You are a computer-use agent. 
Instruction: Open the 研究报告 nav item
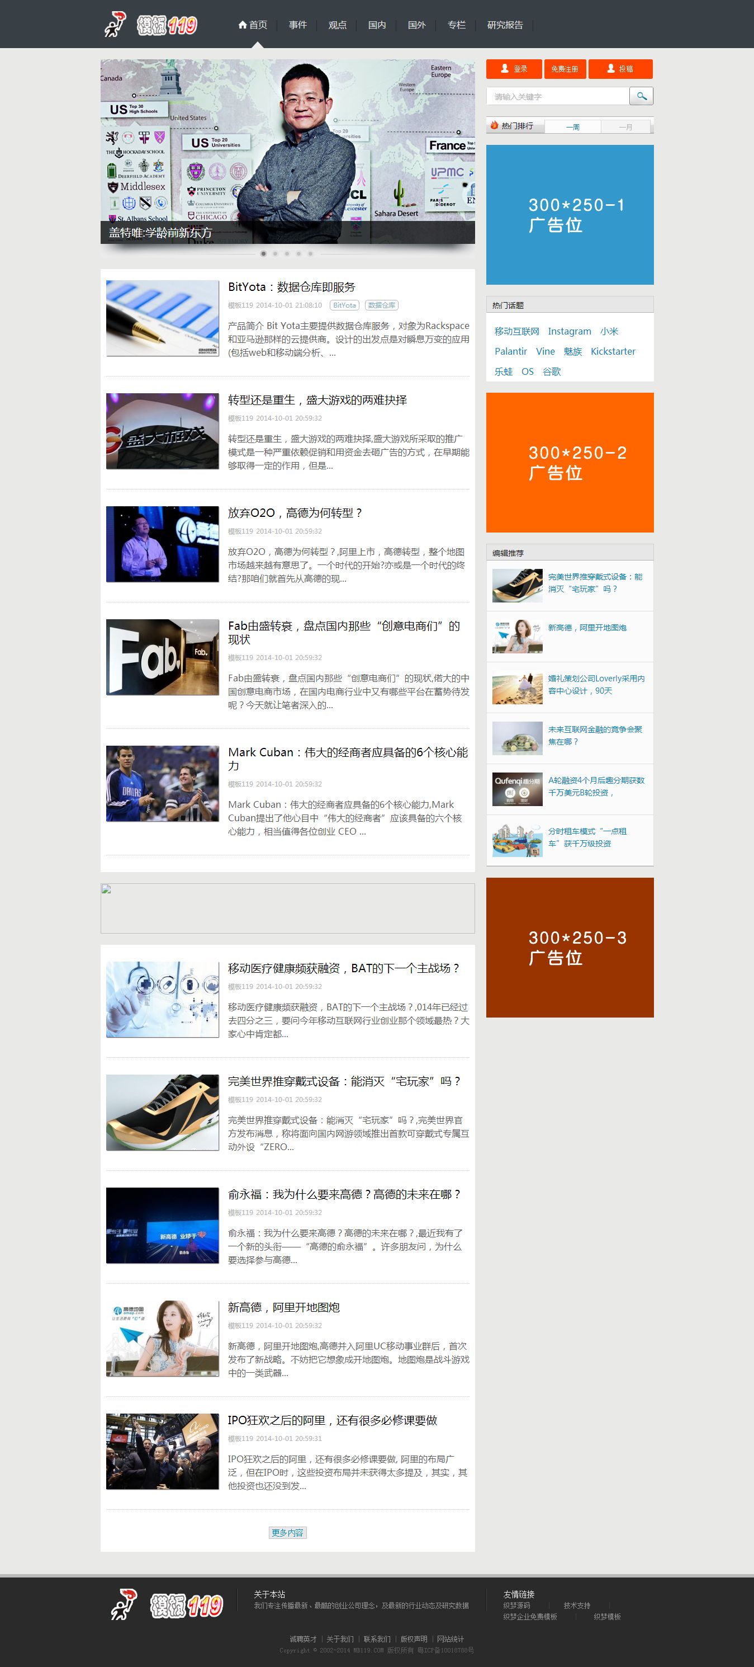(x=505, y=25)
